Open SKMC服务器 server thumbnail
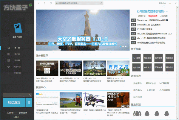This screenshot has width=179, height=120. click(47, 68)
